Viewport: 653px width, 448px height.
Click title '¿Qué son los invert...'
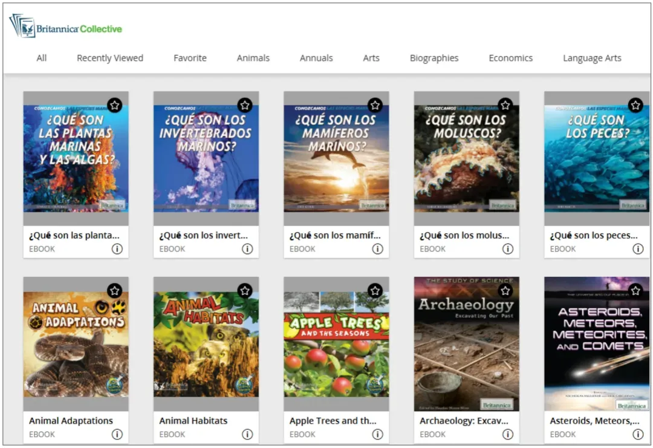(x=204, y=235)
